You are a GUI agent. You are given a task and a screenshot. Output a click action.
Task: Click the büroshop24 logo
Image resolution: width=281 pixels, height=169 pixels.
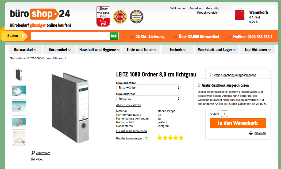(x=40, y=14)
